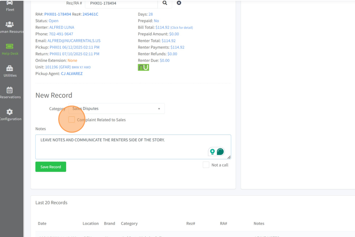Open Configuration gear in sidebar

click(x=10, y=115)
